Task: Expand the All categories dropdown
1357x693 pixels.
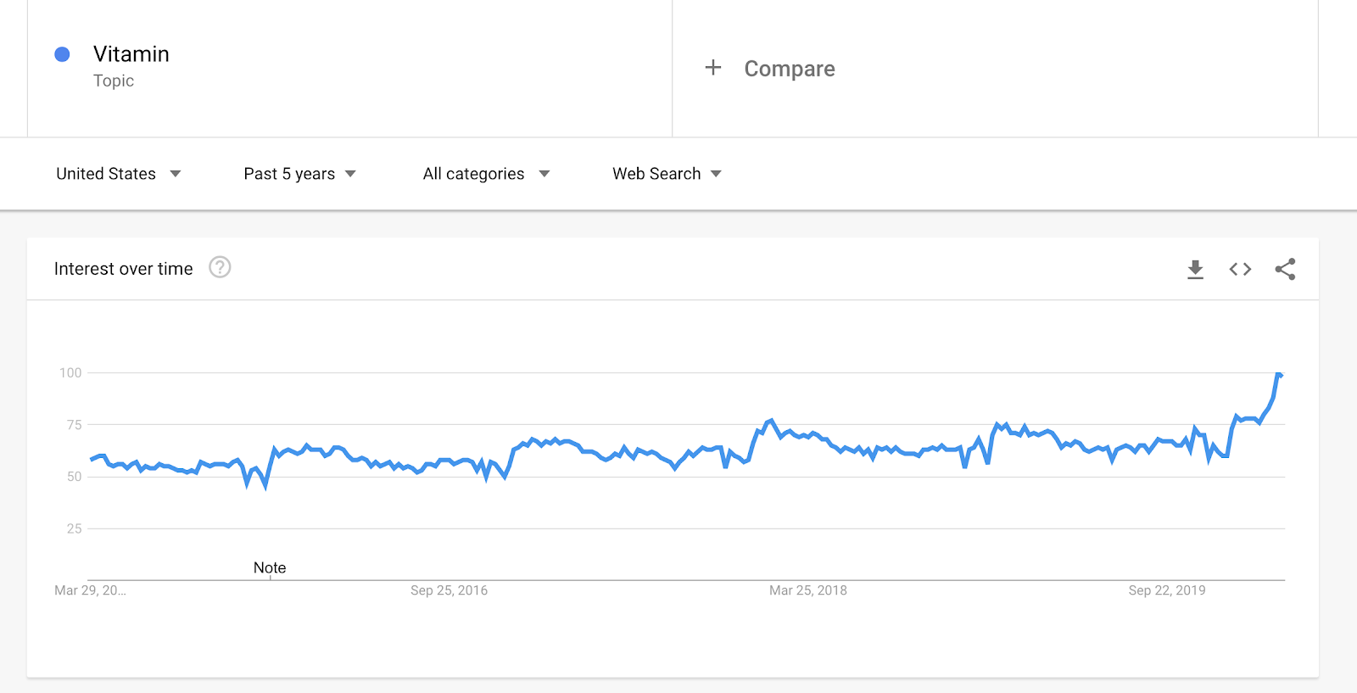Action: (486, 174)
